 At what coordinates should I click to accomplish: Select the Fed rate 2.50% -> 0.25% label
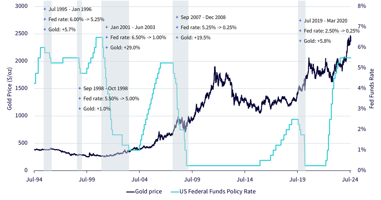332,31
